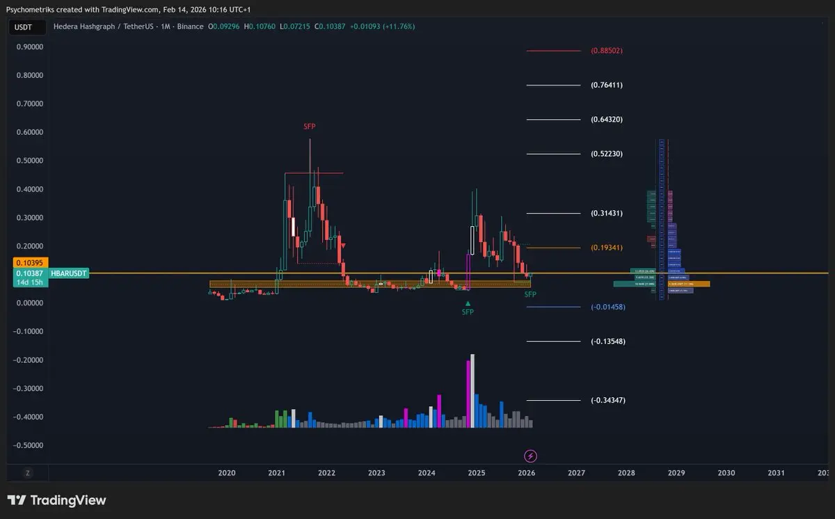The height and width of the screenshot is (519, 835).
Task: Select the orange horizontal support zone rectangle
Action: tap(370, 284)
